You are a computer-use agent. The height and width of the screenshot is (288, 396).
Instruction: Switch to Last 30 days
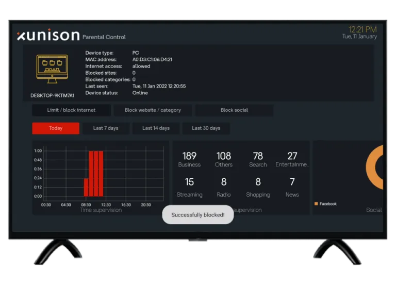206,128
